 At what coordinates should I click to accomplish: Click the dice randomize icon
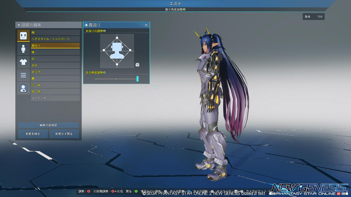point(137,65)
